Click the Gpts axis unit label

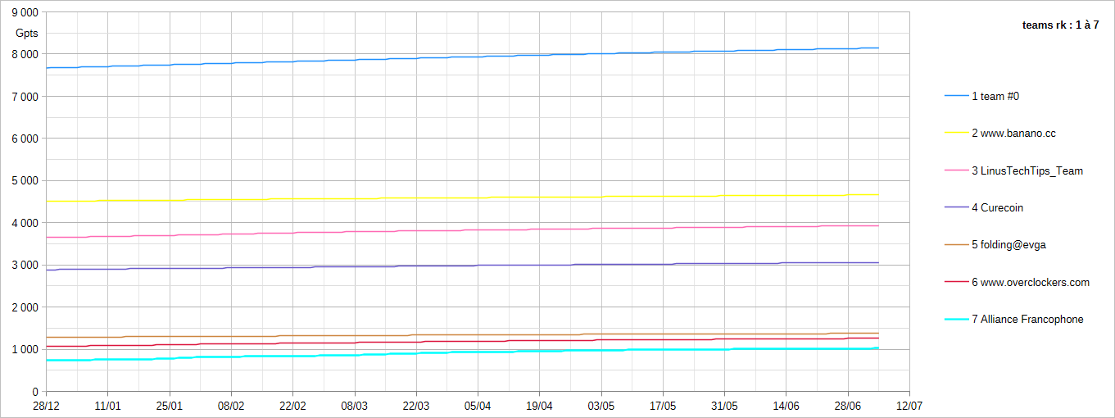point(28,34)
